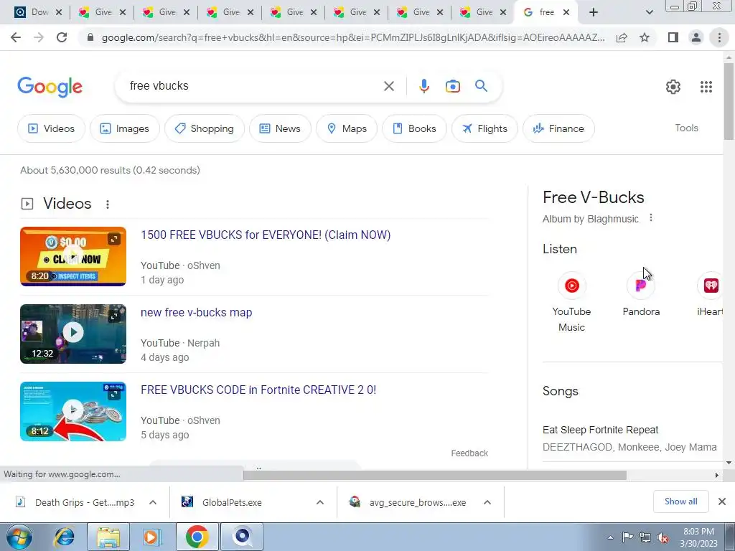Filter results by Flights
The width and height of the screenshot is (735, 551).
coord(484,128)
